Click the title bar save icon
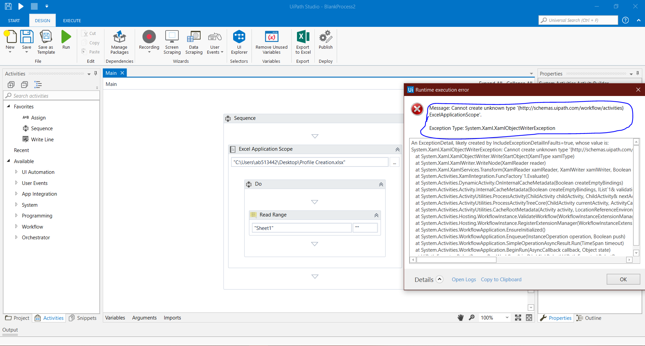Screen dimensions: 645x346 pyautogui.click(x=8, y=6)
